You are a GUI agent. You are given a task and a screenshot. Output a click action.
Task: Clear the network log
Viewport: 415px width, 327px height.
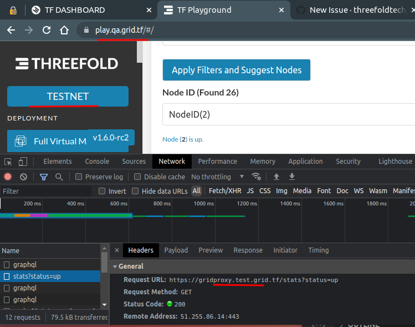24,177
